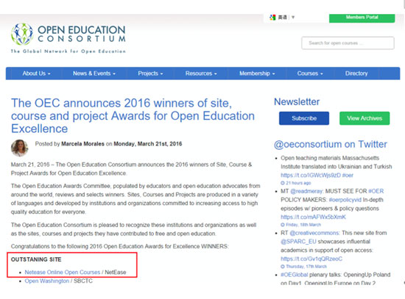This screenshot has height=299, width=405.
Task: Open the Projects menu
Action: click(x=150, y=73)
